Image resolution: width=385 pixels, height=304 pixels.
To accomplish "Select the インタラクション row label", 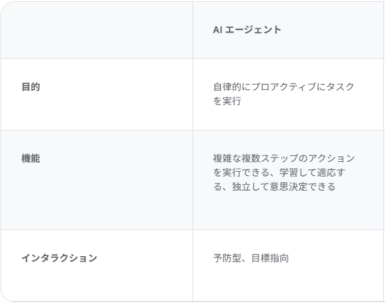I will pyautogui.click(x=60, y=258).
